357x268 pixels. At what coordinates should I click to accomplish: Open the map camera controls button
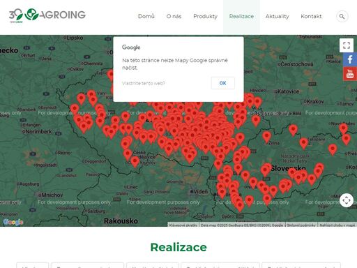coord(347,200)
